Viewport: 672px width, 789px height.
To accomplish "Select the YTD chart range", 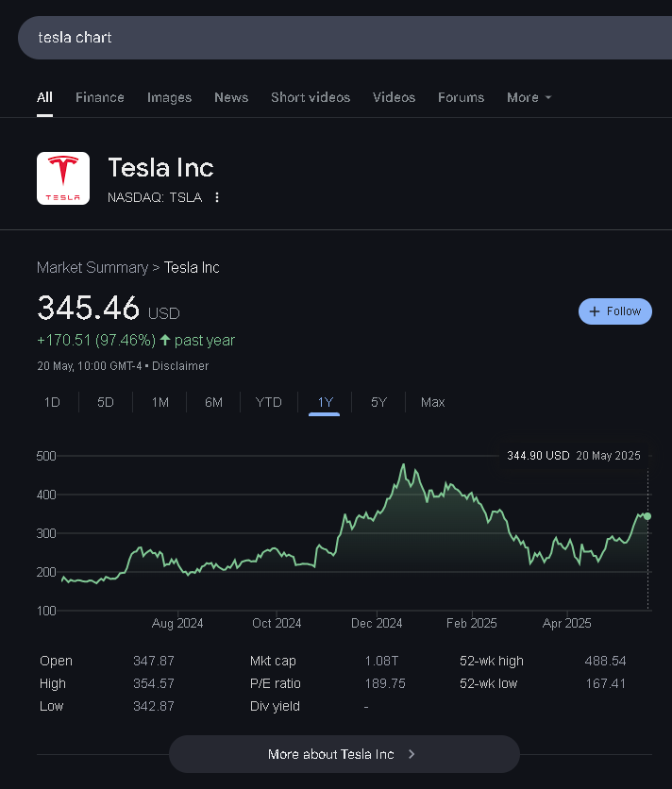I will click(x=269, y=402).
